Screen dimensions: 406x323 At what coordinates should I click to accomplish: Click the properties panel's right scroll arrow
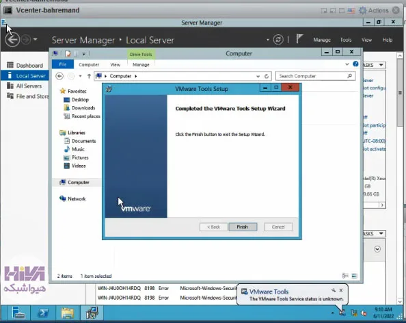tap(382, 205)
